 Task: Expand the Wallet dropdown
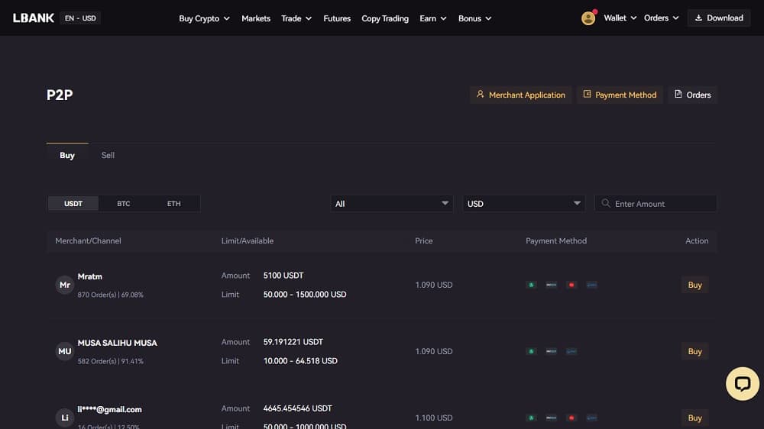click(620, 18)
